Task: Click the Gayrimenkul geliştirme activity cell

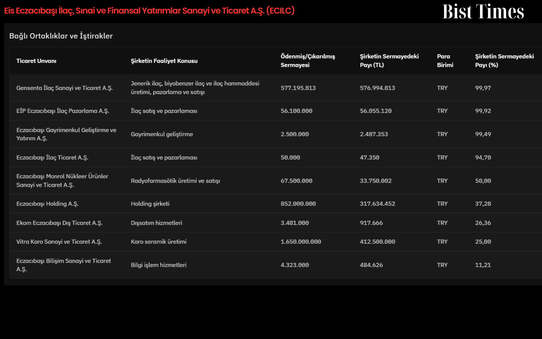Action: coord(162,134)
